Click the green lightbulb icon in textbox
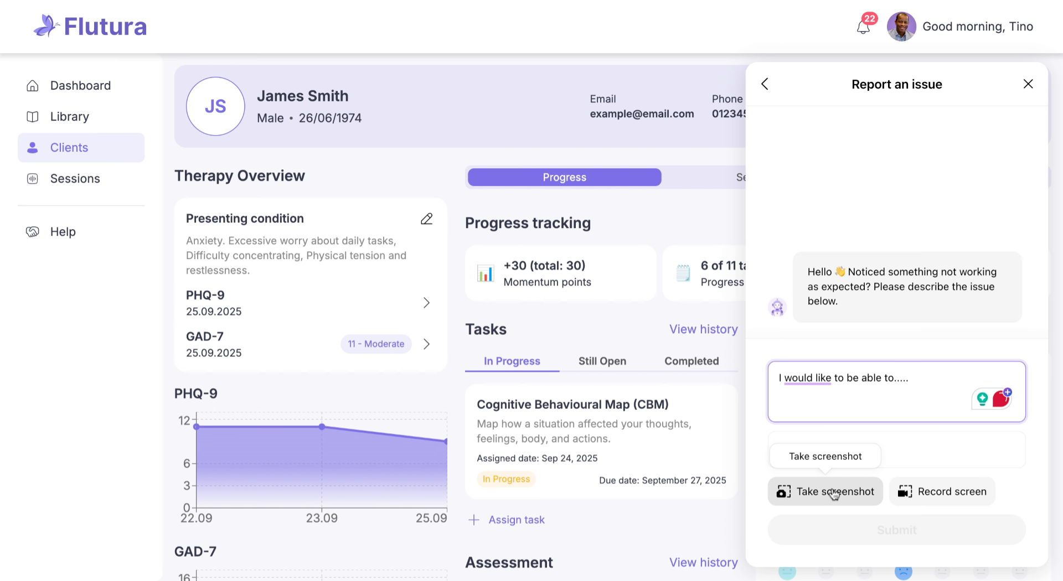 [982, 398]
